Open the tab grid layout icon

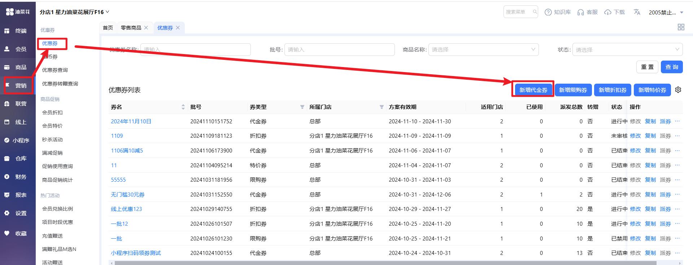(681, 27)
